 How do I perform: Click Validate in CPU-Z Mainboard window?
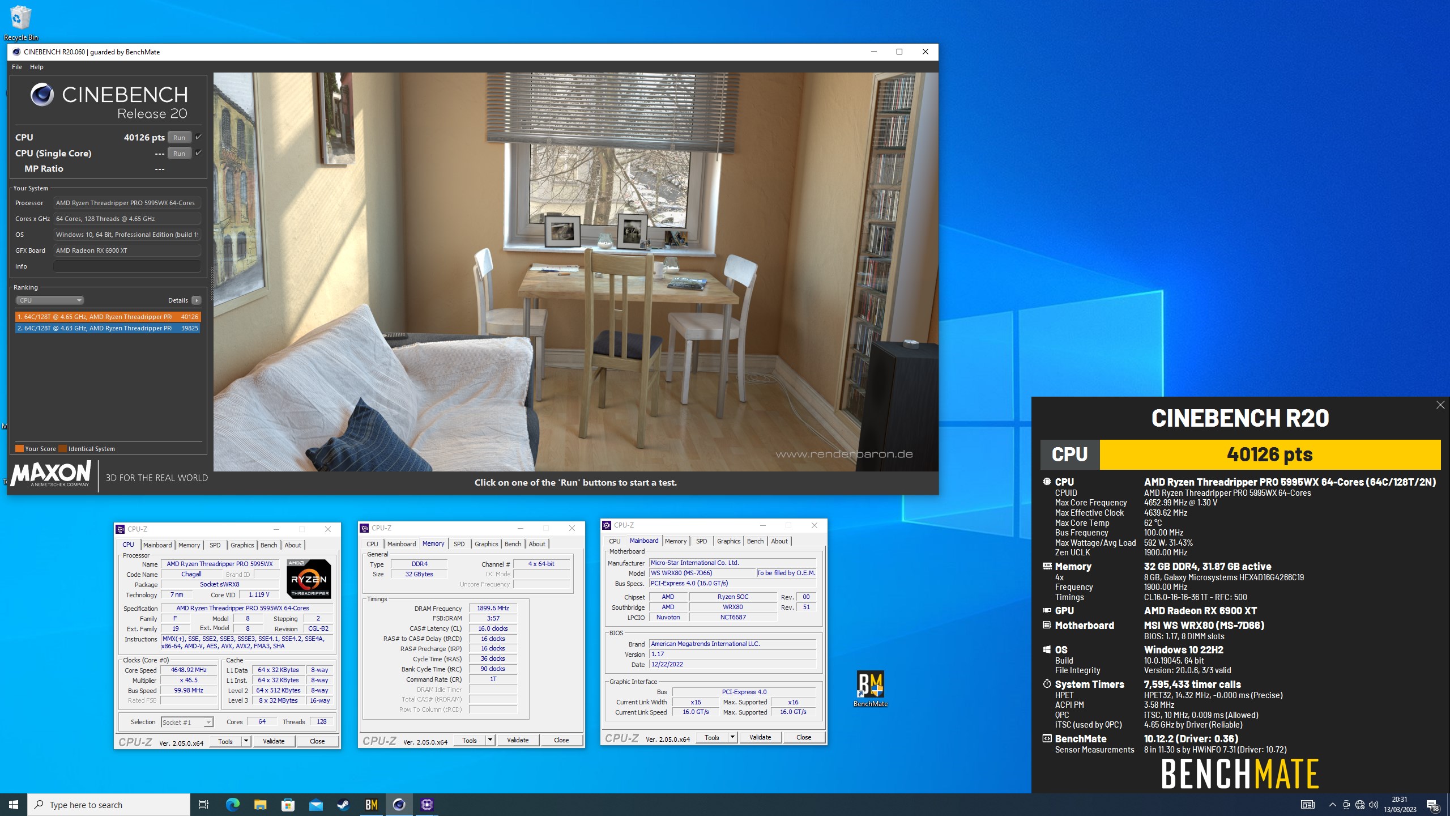(x=760, y=737)
